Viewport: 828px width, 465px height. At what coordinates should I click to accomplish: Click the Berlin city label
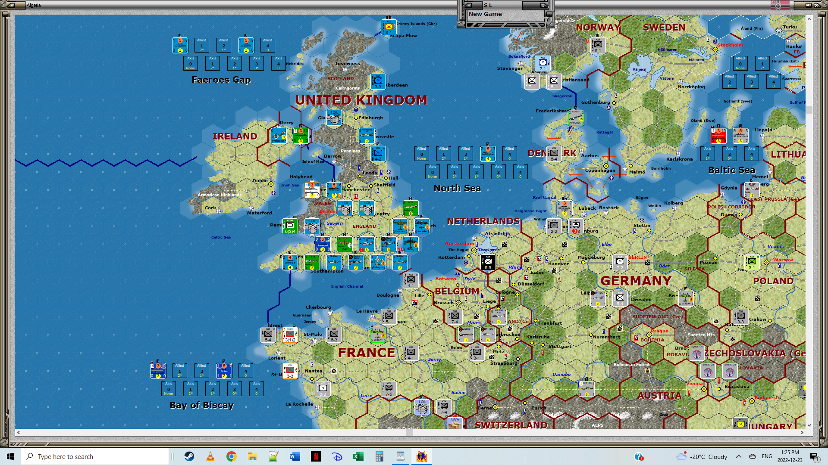637,257
